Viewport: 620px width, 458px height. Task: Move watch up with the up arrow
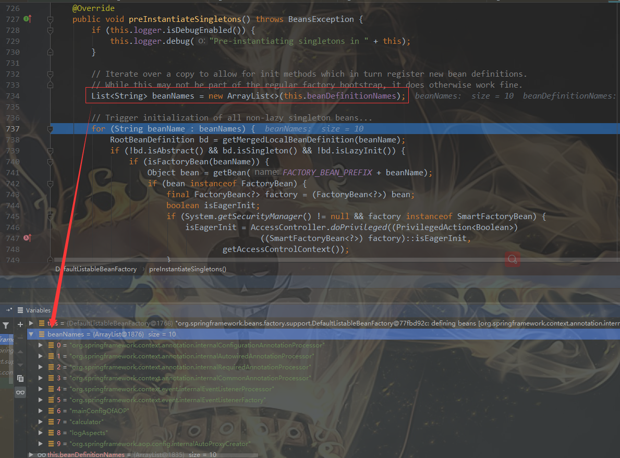20,351
